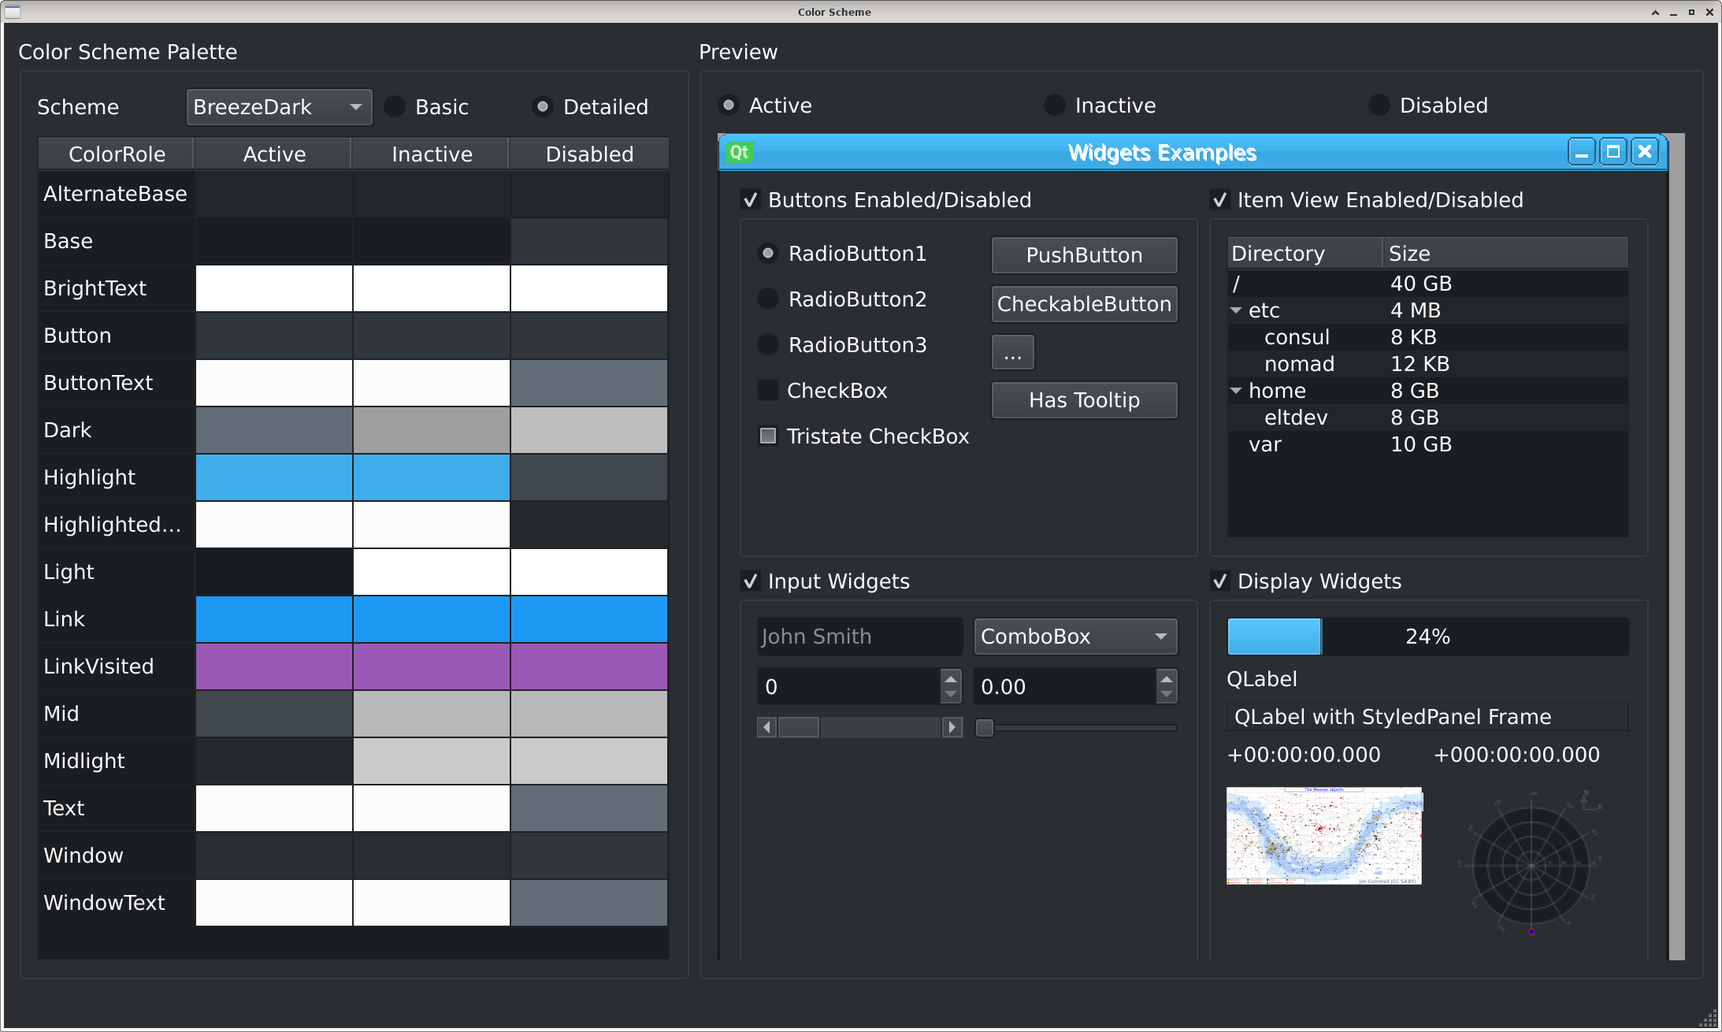Click the ComboBox dropdown arrow

pos(1159,637)
